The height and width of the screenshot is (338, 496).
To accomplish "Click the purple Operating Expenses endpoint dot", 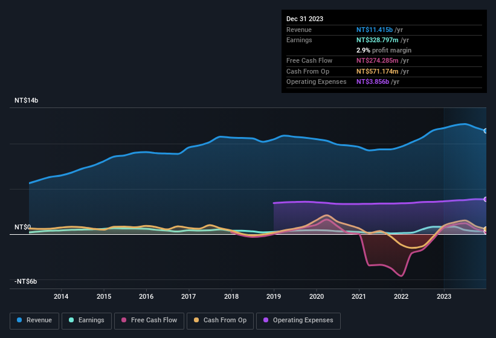I will 485,199.
